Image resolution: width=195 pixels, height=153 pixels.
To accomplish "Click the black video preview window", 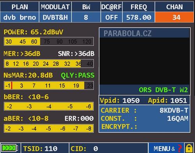I will coord(144,61).
